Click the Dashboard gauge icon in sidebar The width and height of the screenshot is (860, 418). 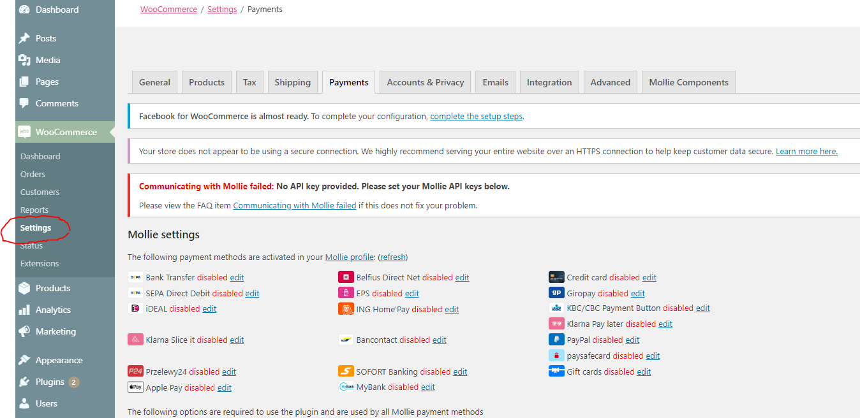coord(24,10)
